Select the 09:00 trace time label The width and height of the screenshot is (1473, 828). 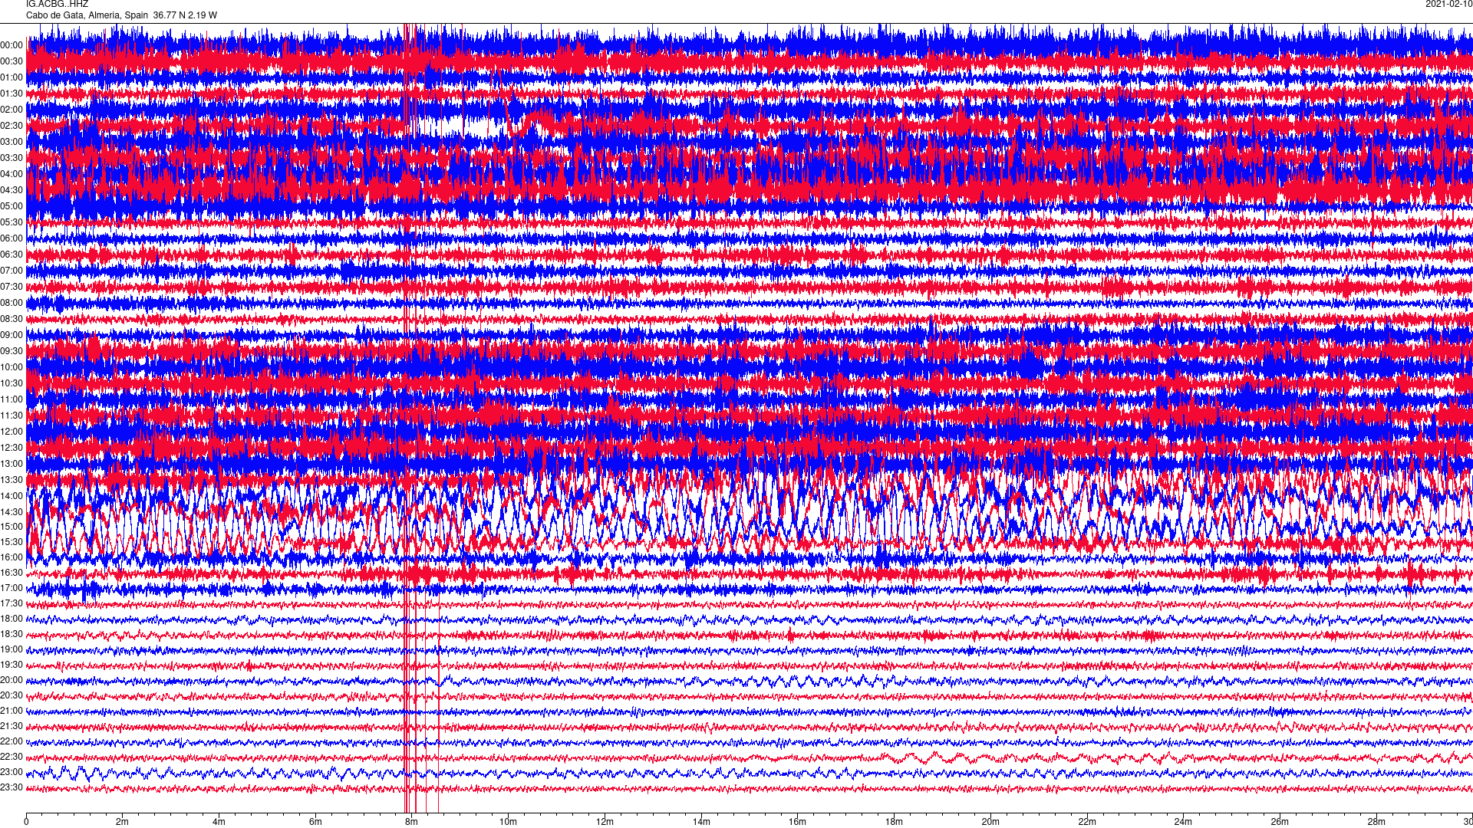click(12, 335)
